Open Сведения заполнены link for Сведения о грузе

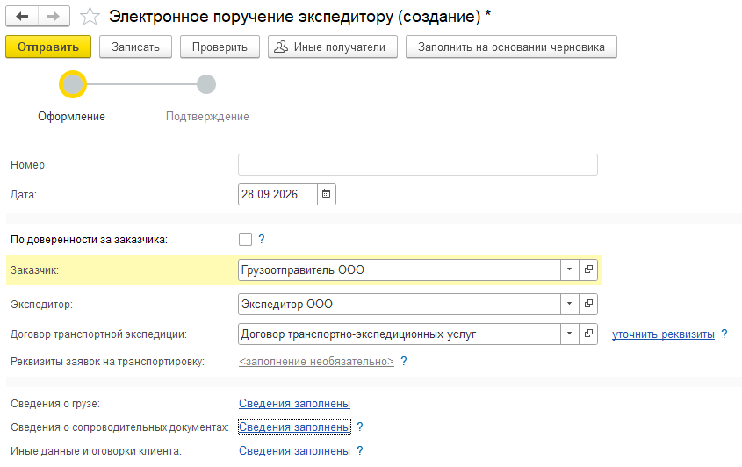pos(294,404)
